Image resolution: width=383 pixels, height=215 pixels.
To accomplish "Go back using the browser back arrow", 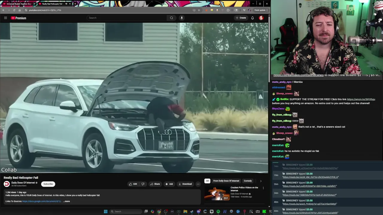I will (x=3, y=10).
